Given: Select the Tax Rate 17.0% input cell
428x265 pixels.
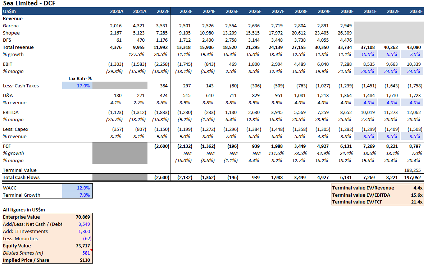Looking at the screenshot, I should tap(78, 86).
